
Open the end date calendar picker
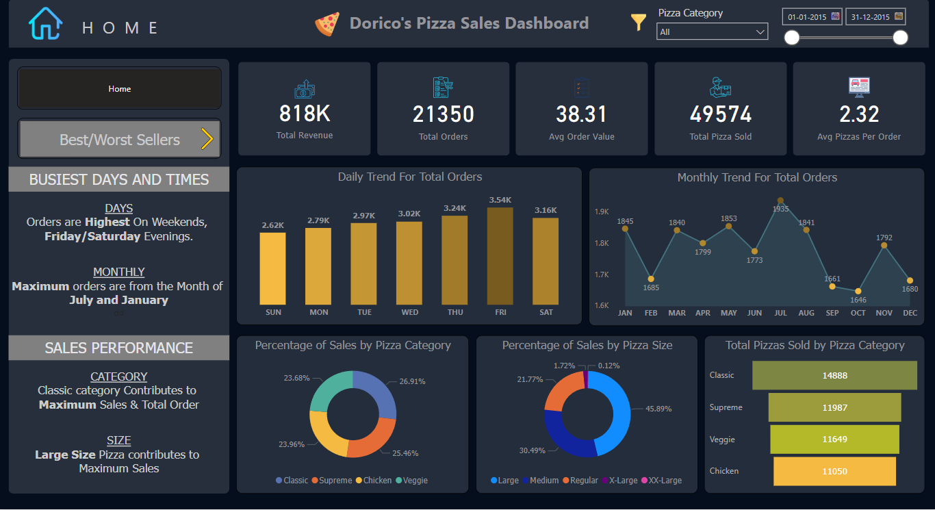pyautogui.click(x=899, y=16)
